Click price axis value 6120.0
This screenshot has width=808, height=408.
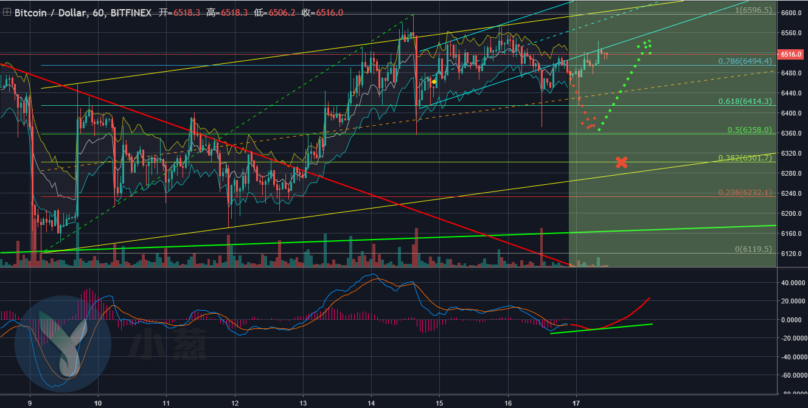pyautogui.click(x=792, y=254)
